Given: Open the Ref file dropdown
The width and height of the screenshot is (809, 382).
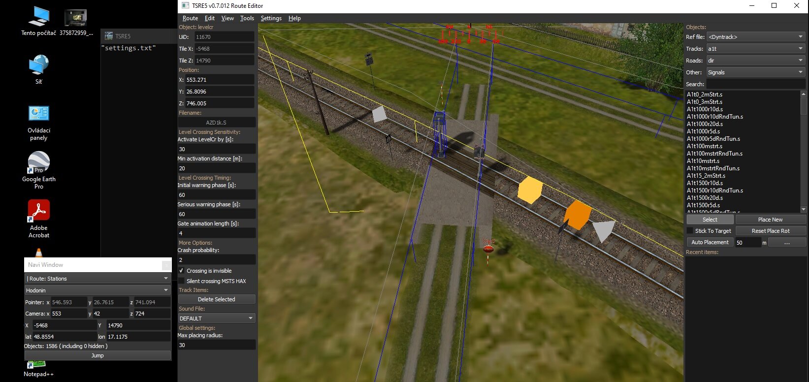Looking at the screenshot, I should coord(756,37).
